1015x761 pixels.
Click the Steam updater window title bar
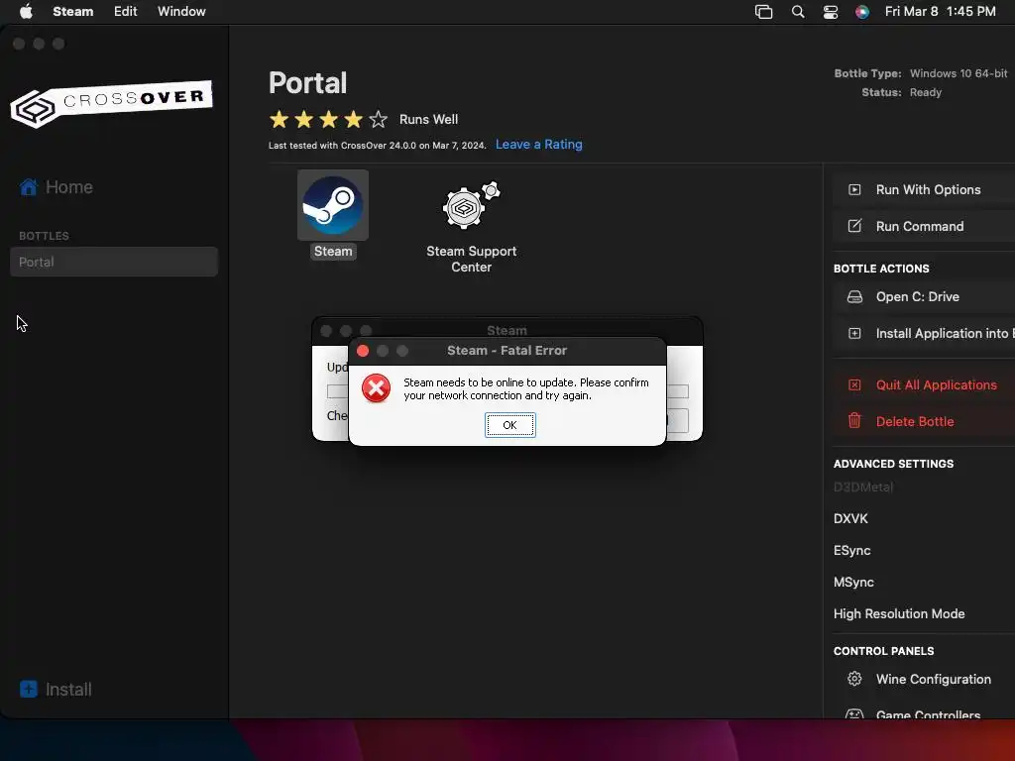507,329
